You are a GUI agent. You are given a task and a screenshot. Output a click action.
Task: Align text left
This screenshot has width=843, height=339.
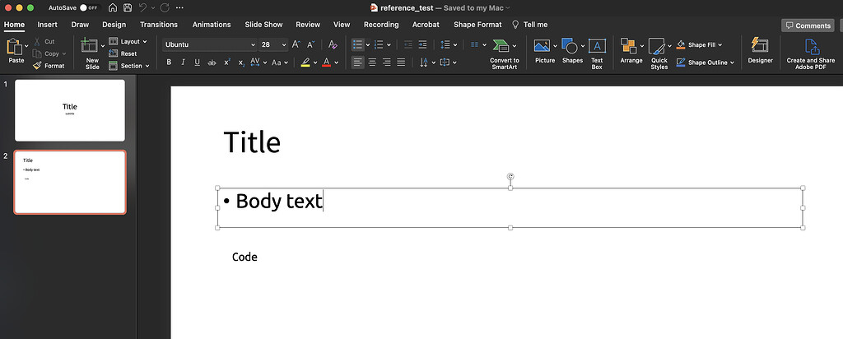pos(357,63)
